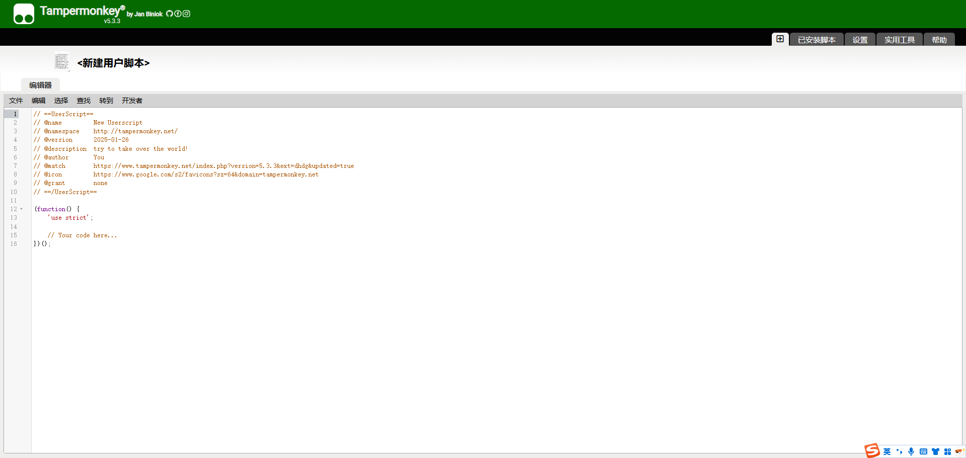Open the 文件 menu
Image resolution: width=966 pixels, height=458 pixels.
pos(16,101)
